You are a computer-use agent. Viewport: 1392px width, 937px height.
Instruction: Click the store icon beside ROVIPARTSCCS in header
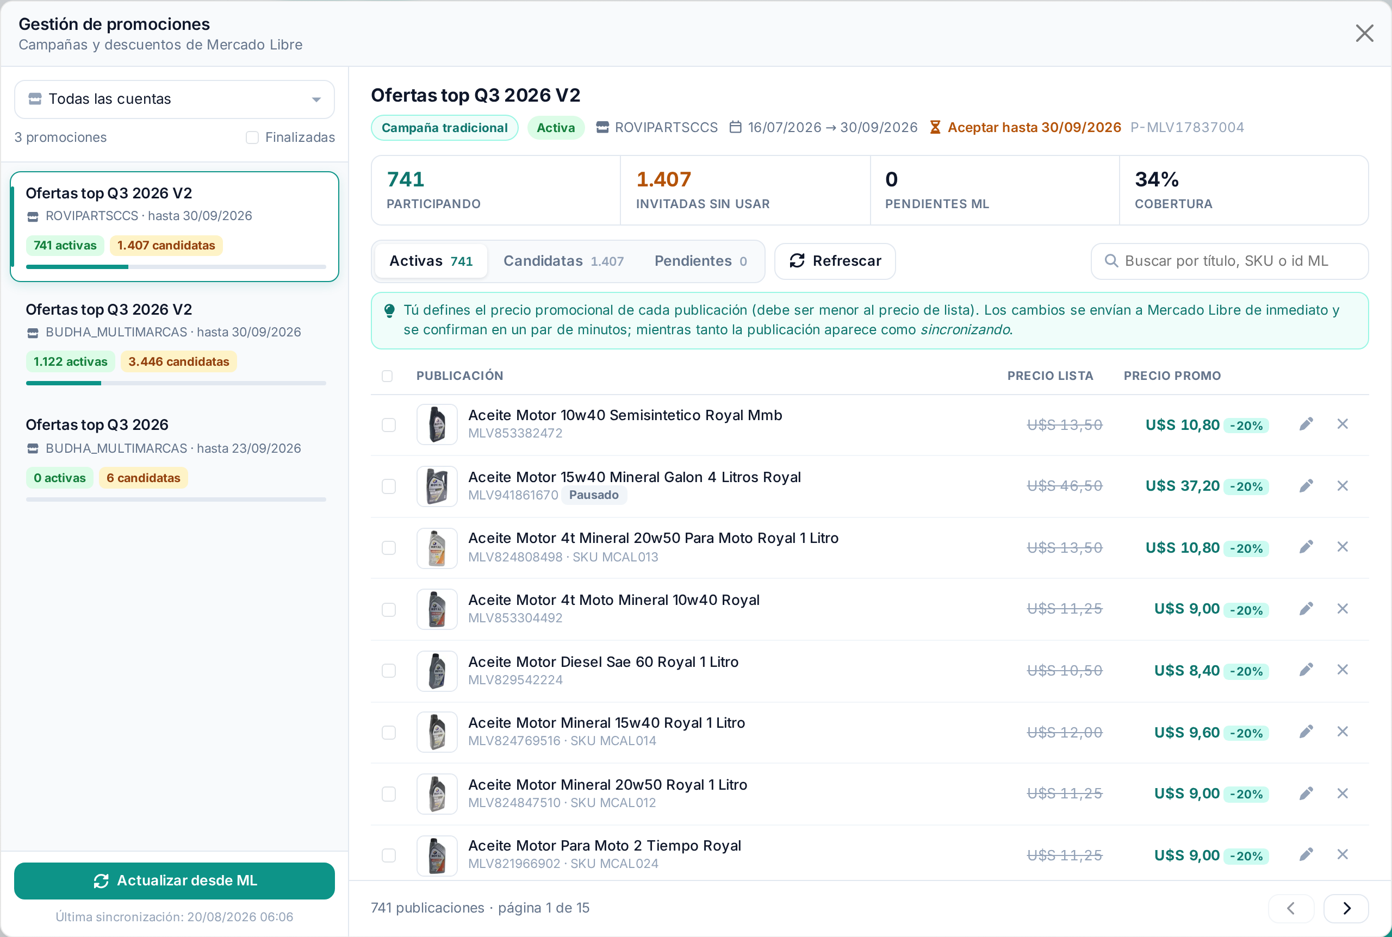tap(602, 127)
